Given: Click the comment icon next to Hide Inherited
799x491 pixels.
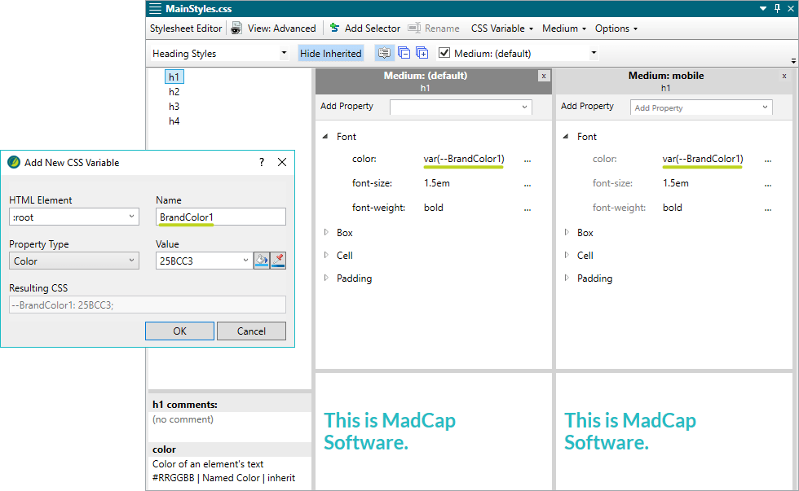Looking at the screenshot, I should coord(383,53).
